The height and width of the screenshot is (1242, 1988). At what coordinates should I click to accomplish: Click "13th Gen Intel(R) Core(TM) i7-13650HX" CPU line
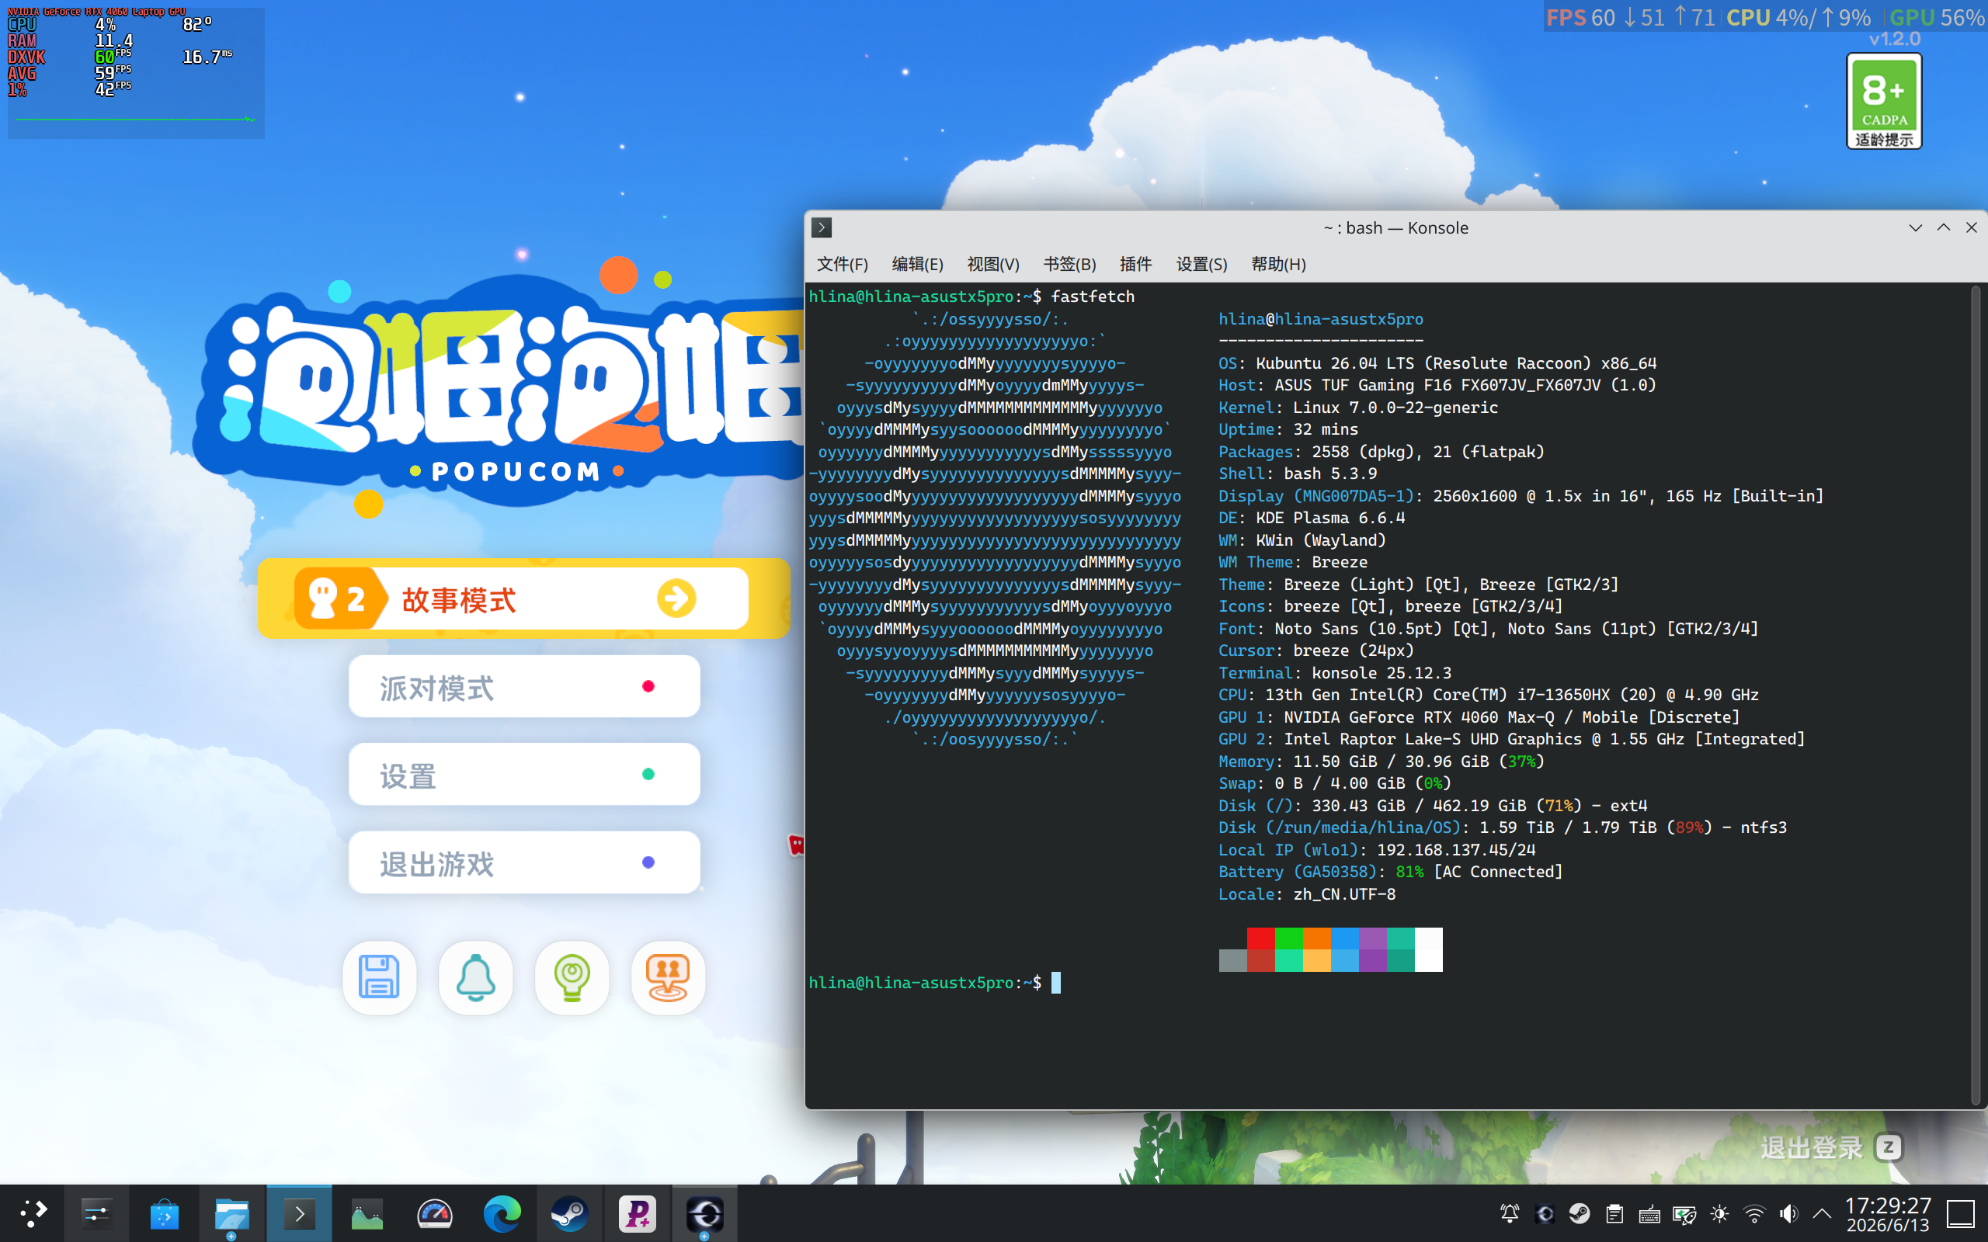1437,695
